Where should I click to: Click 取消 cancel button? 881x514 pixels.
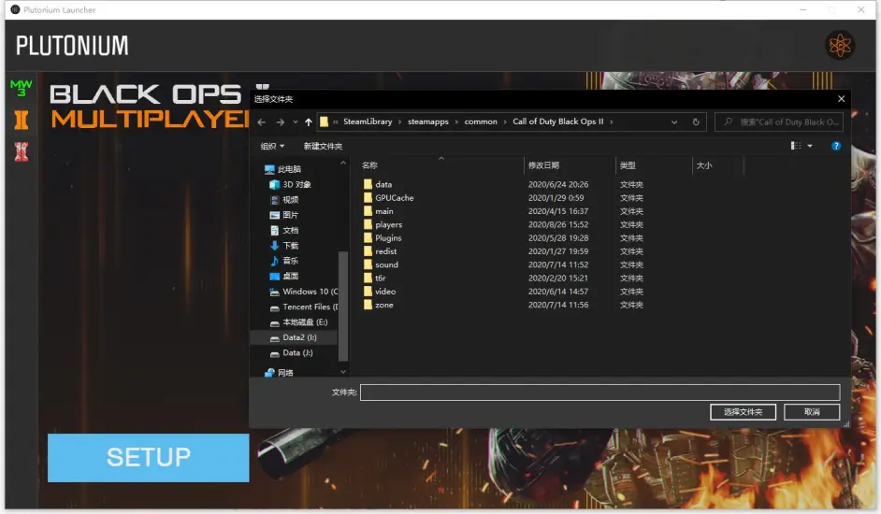pyautogui.click(x=812, y=412)
